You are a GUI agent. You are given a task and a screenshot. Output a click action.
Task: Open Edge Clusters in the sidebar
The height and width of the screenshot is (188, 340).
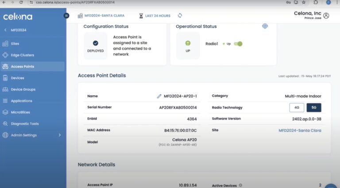[x=22, y=55]
